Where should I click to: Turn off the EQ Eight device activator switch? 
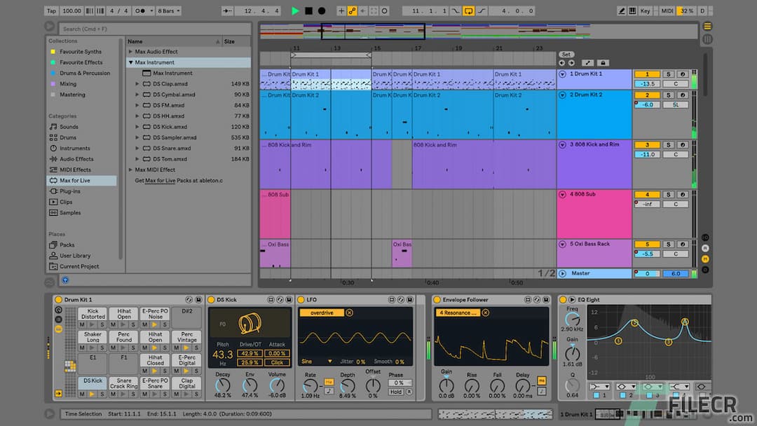tap(563, 300)
